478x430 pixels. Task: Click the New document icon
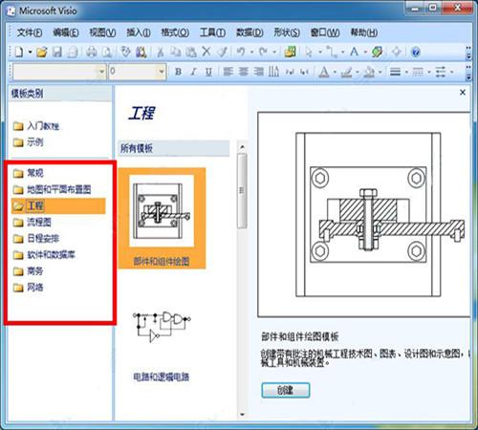(x=19, y=52)
